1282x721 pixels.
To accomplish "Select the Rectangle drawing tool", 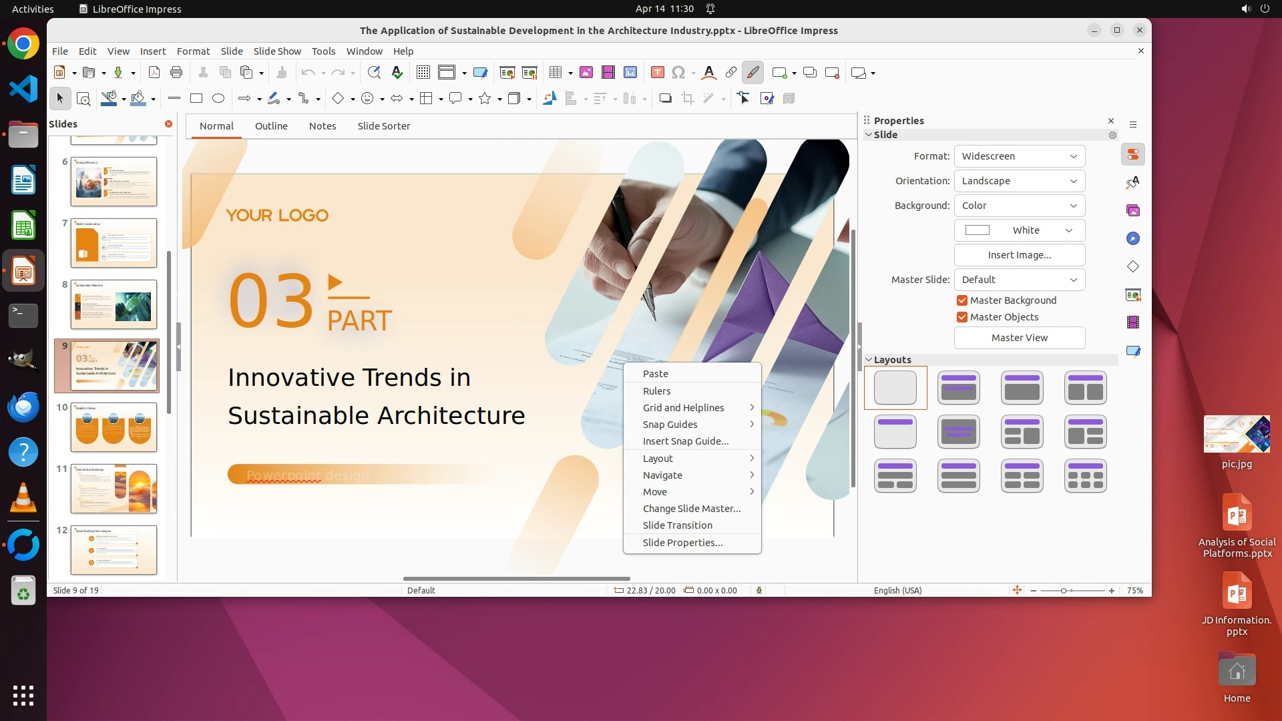I will coord(196,99).
